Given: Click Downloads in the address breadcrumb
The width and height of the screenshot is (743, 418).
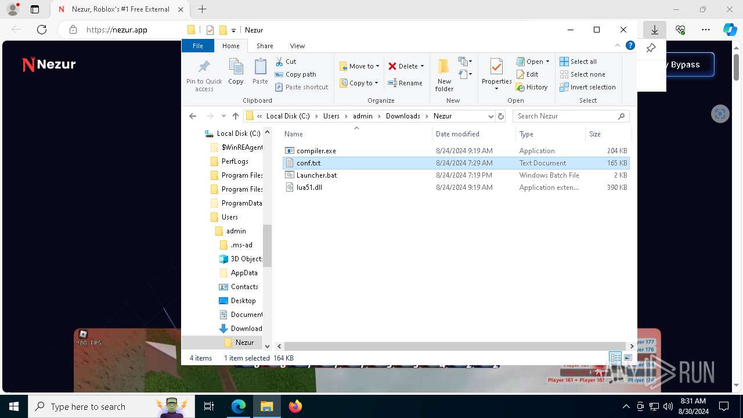Looking at the screenshot, I should pyautogui.click(x=403, y=116).
